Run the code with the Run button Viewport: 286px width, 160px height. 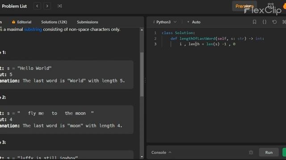269,152
